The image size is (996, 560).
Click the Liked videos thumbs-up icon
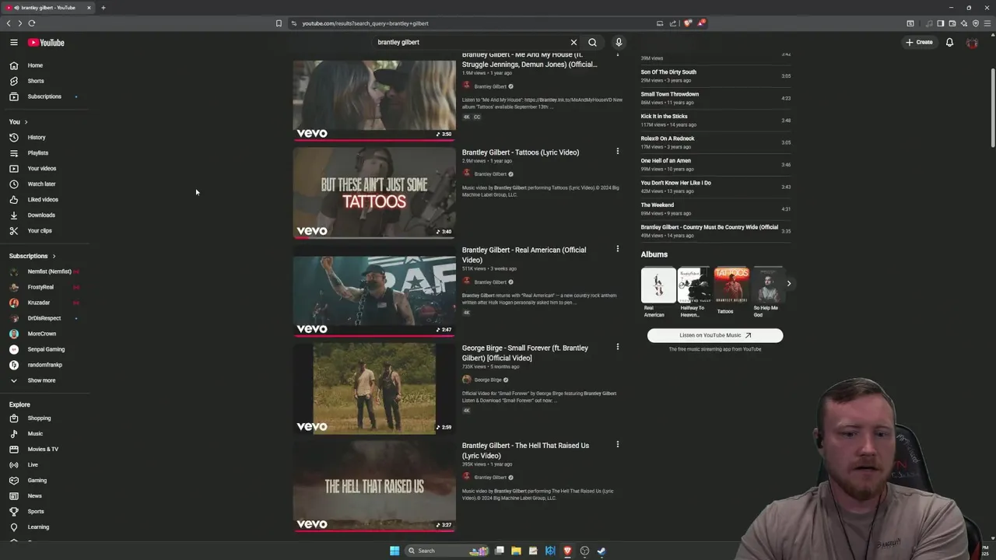[x=14, y=200]
